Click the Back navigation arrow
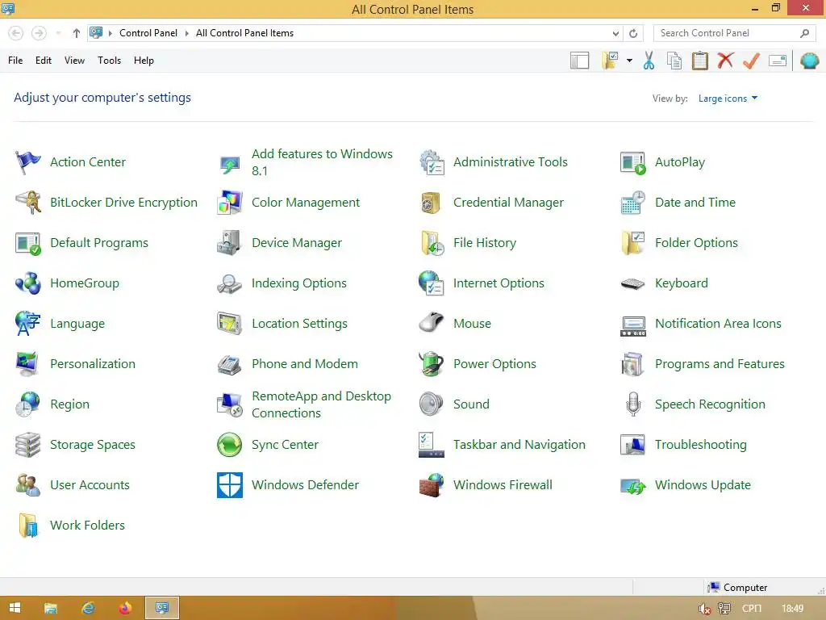 pyautogui.click(x=16, y=33)
